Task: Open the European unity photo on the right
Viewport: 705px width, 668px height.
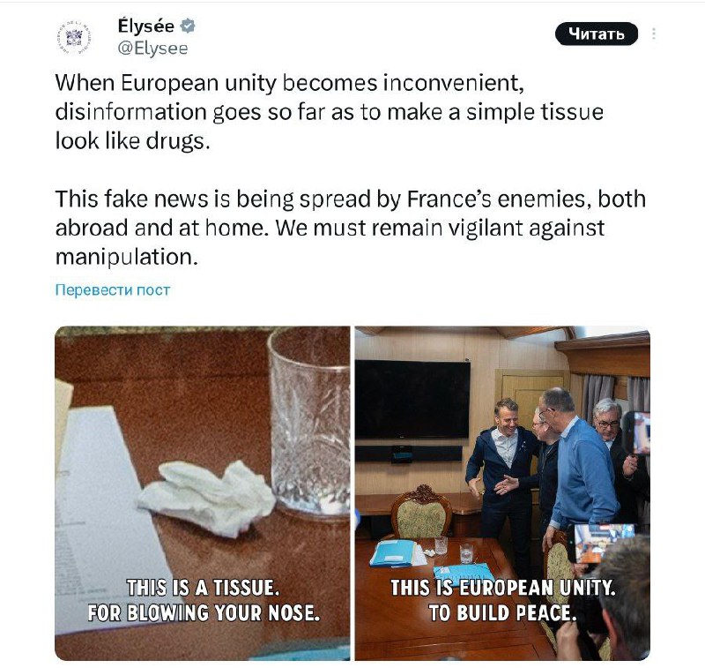Action: [502, 493]
